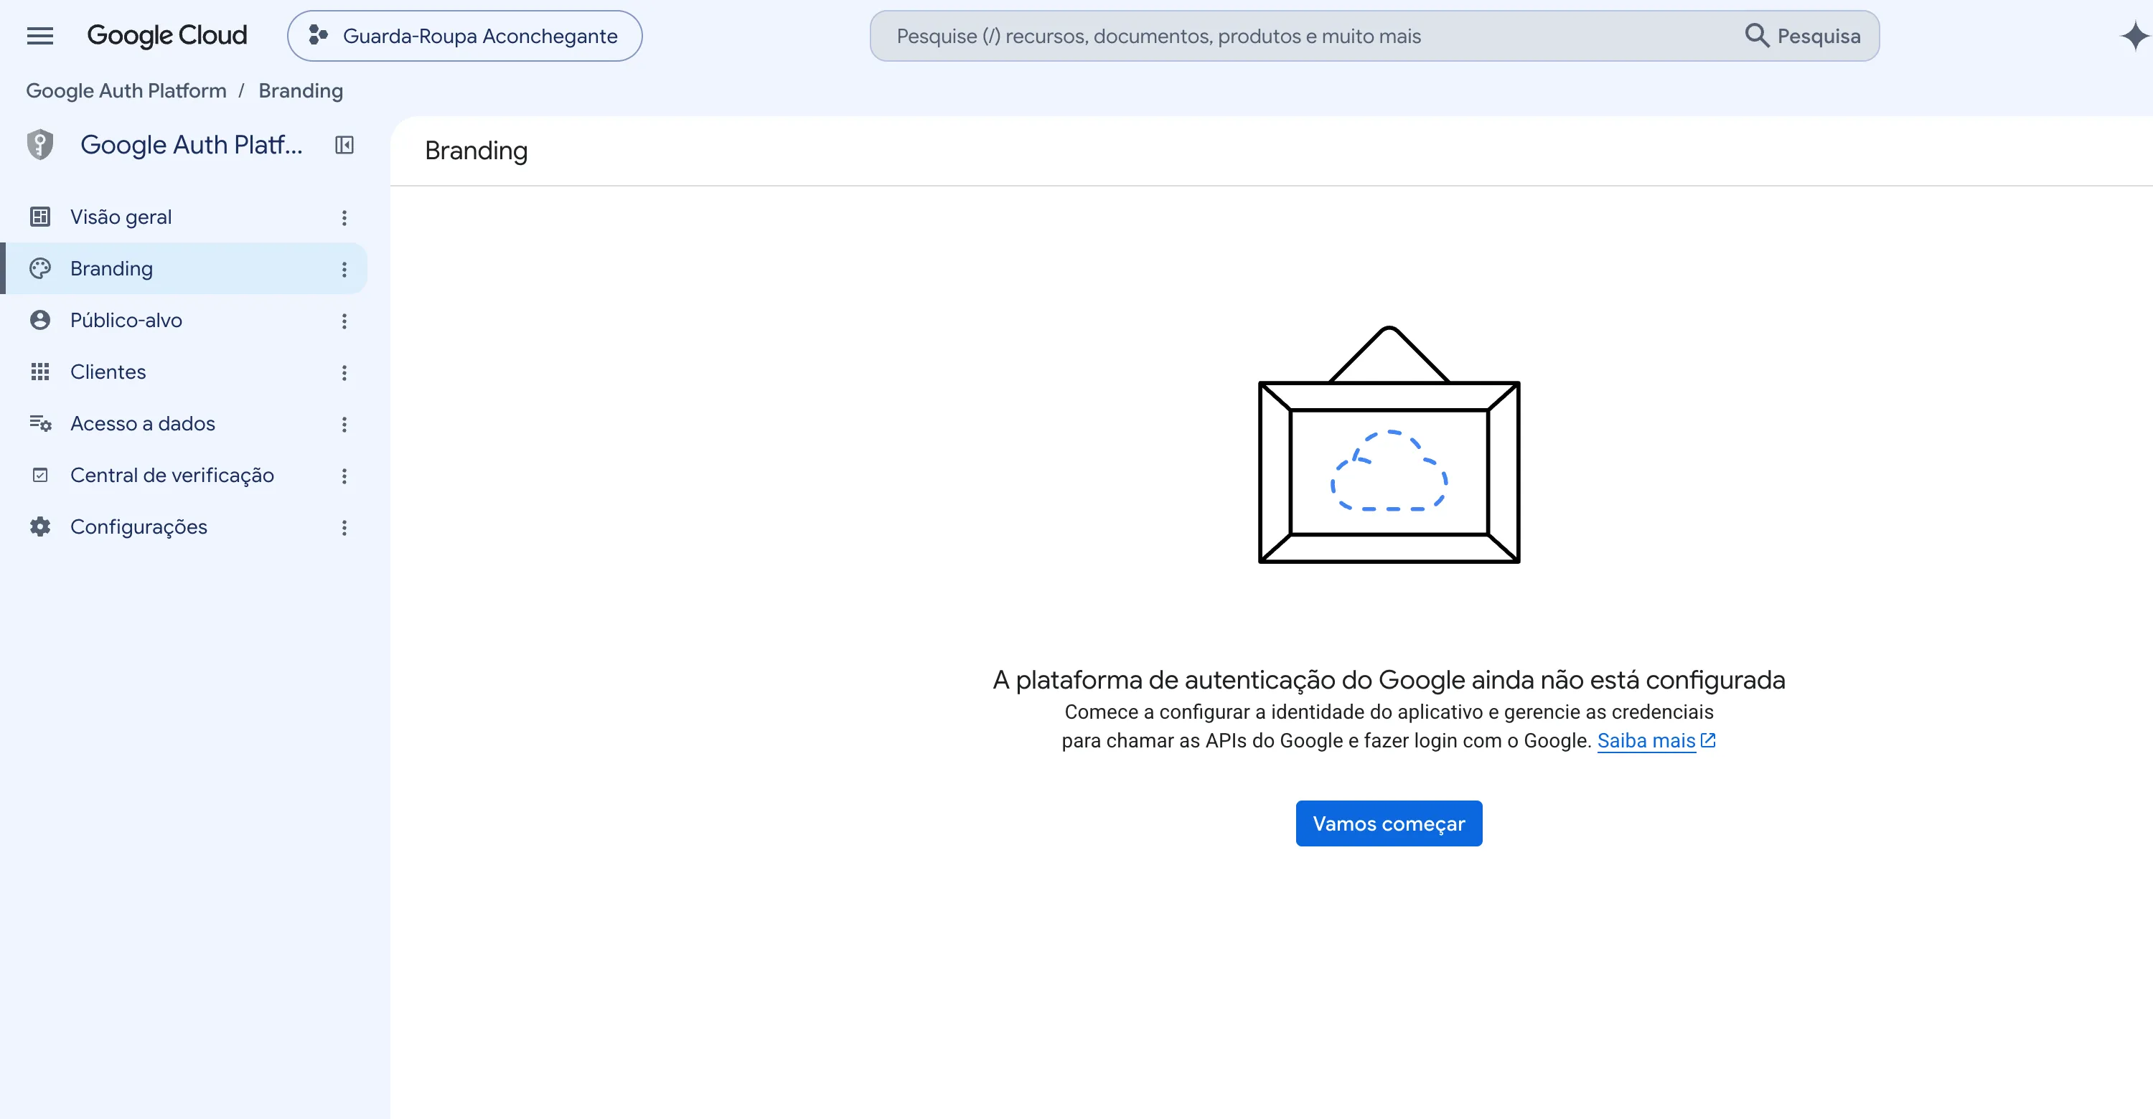Open the Saiba mais link
Viewport: 2153px width, 1119px height.
[x=1655, y=741]
